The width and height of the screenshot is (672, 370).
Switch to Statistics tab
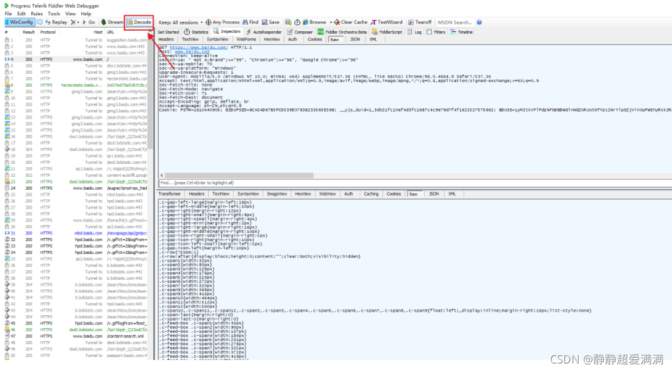point(196,32)
